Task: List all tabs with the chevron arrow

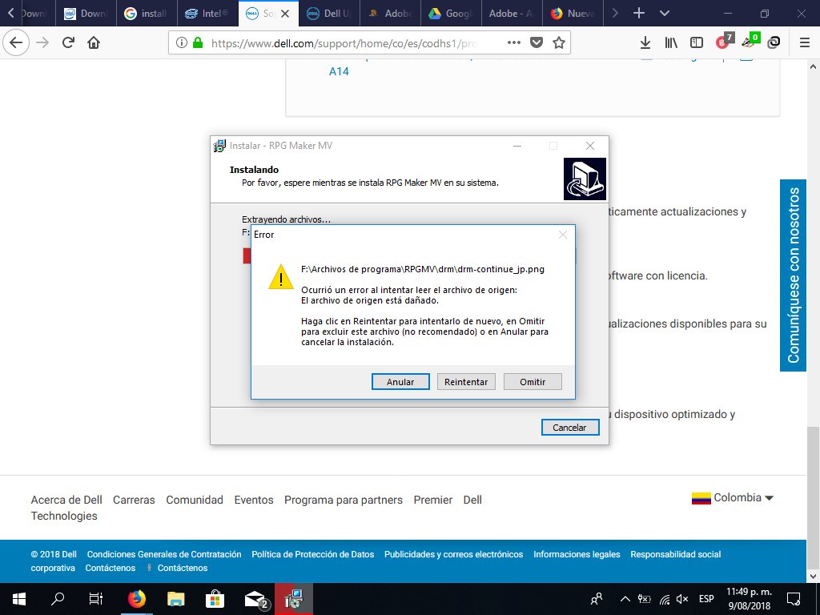Action: click(x=664, y=13)
